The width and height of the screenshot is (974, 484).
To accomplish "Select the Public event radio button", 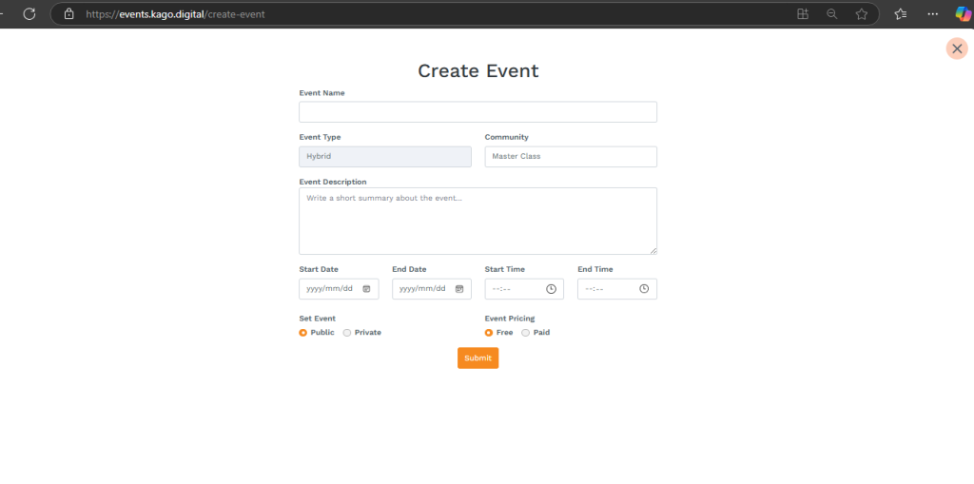I will [303, 333].
